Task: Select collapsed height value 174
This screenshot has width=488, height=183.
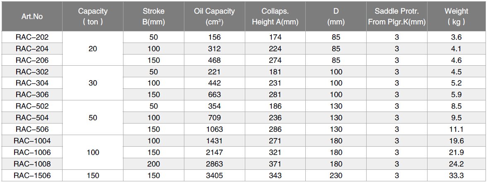Action: point(275,37)
